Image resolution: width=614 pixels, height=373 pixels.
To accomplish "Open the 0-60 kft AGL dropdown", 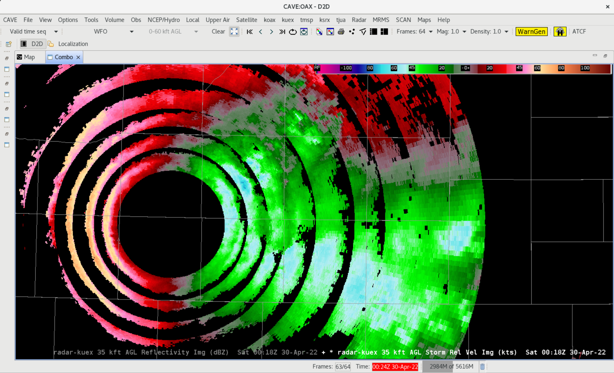I will [x=196, y=31].
